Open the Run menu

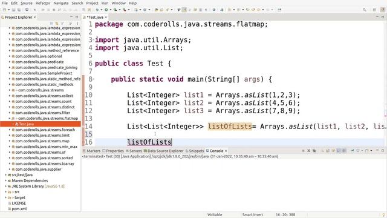point(105,3)
